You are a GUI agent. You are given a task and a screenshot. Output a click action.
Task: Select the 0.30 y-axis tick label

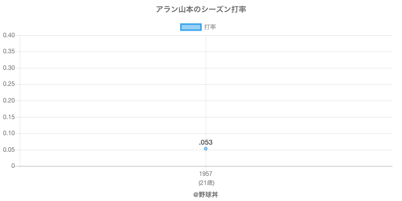[x=9, y=68]
